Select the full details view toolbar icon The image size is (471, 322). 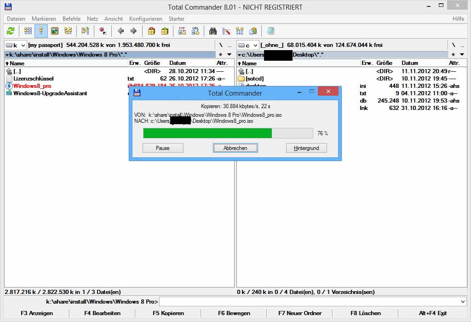tap(41, 31)
